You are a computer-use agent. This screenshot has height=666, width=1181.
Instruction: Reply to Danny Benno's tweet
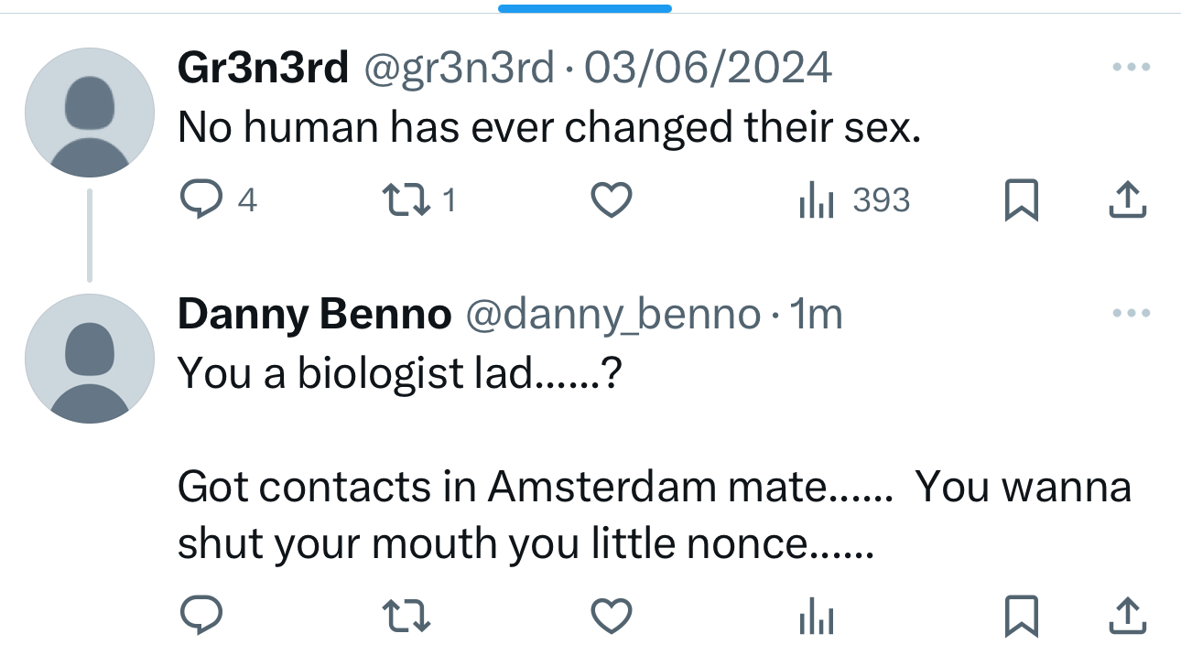tap(200, 616)
